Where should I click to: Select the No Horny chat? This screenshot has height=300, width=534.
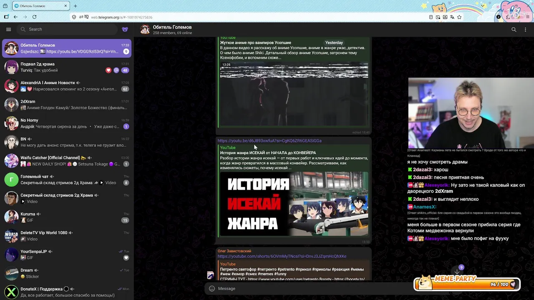click(67, 123)
